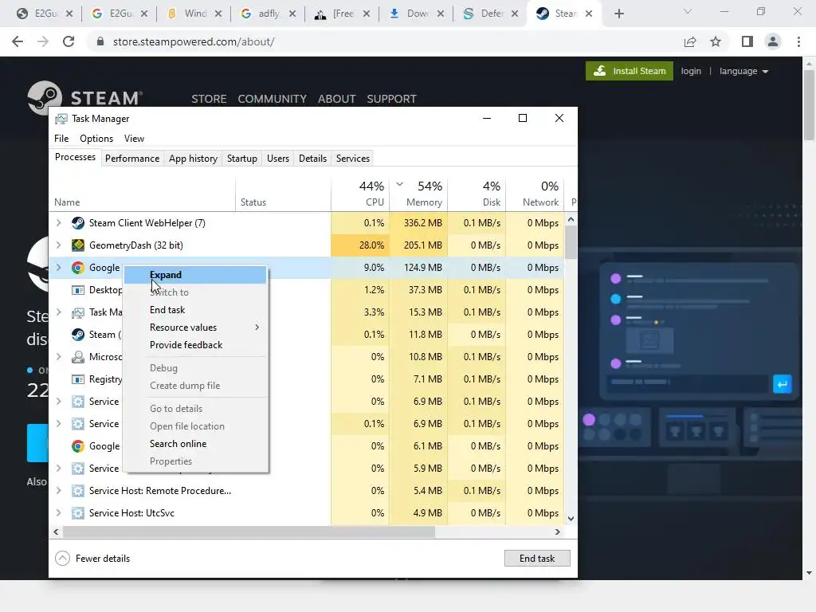Collapse to Fewer details
The height and width of the screenshot is (612, 816).
point(92,559)
